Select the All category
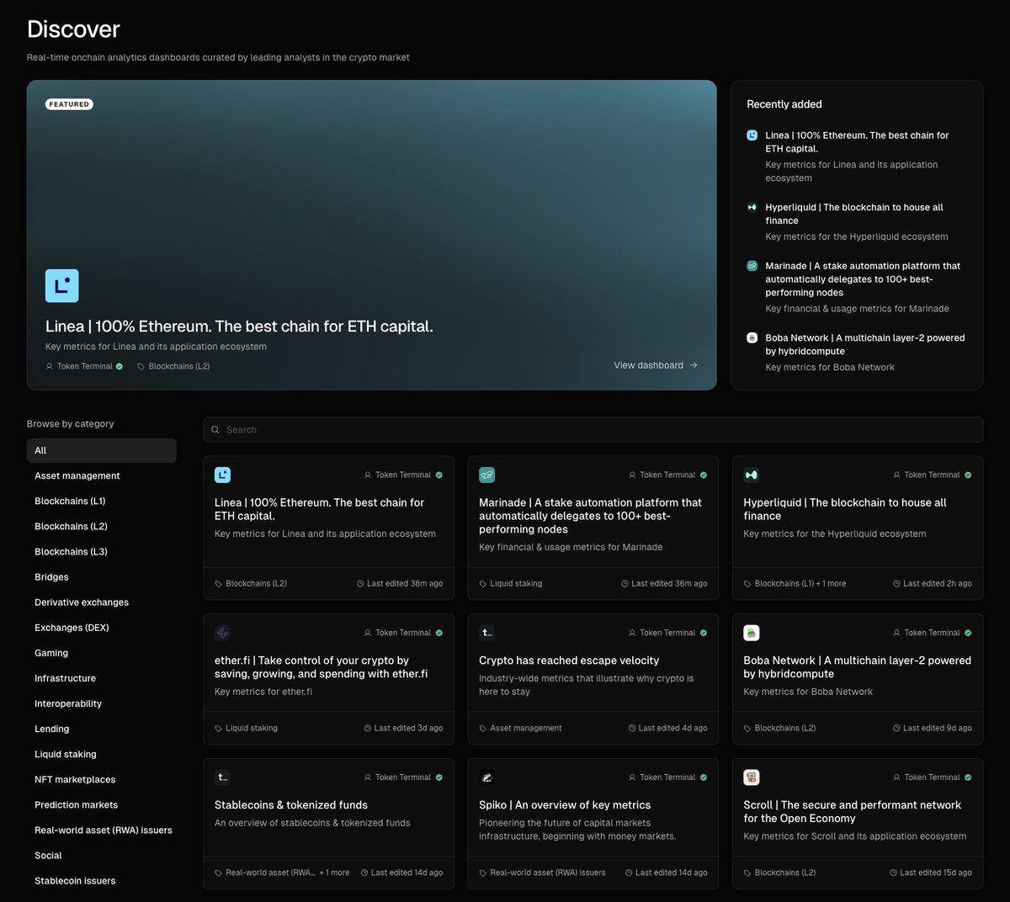1010x902 pixels. tap(101, 451)
